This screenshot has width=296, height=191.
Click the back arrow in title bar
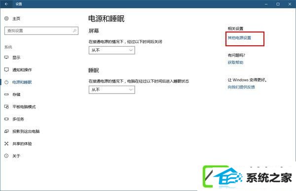click(6, 4)
